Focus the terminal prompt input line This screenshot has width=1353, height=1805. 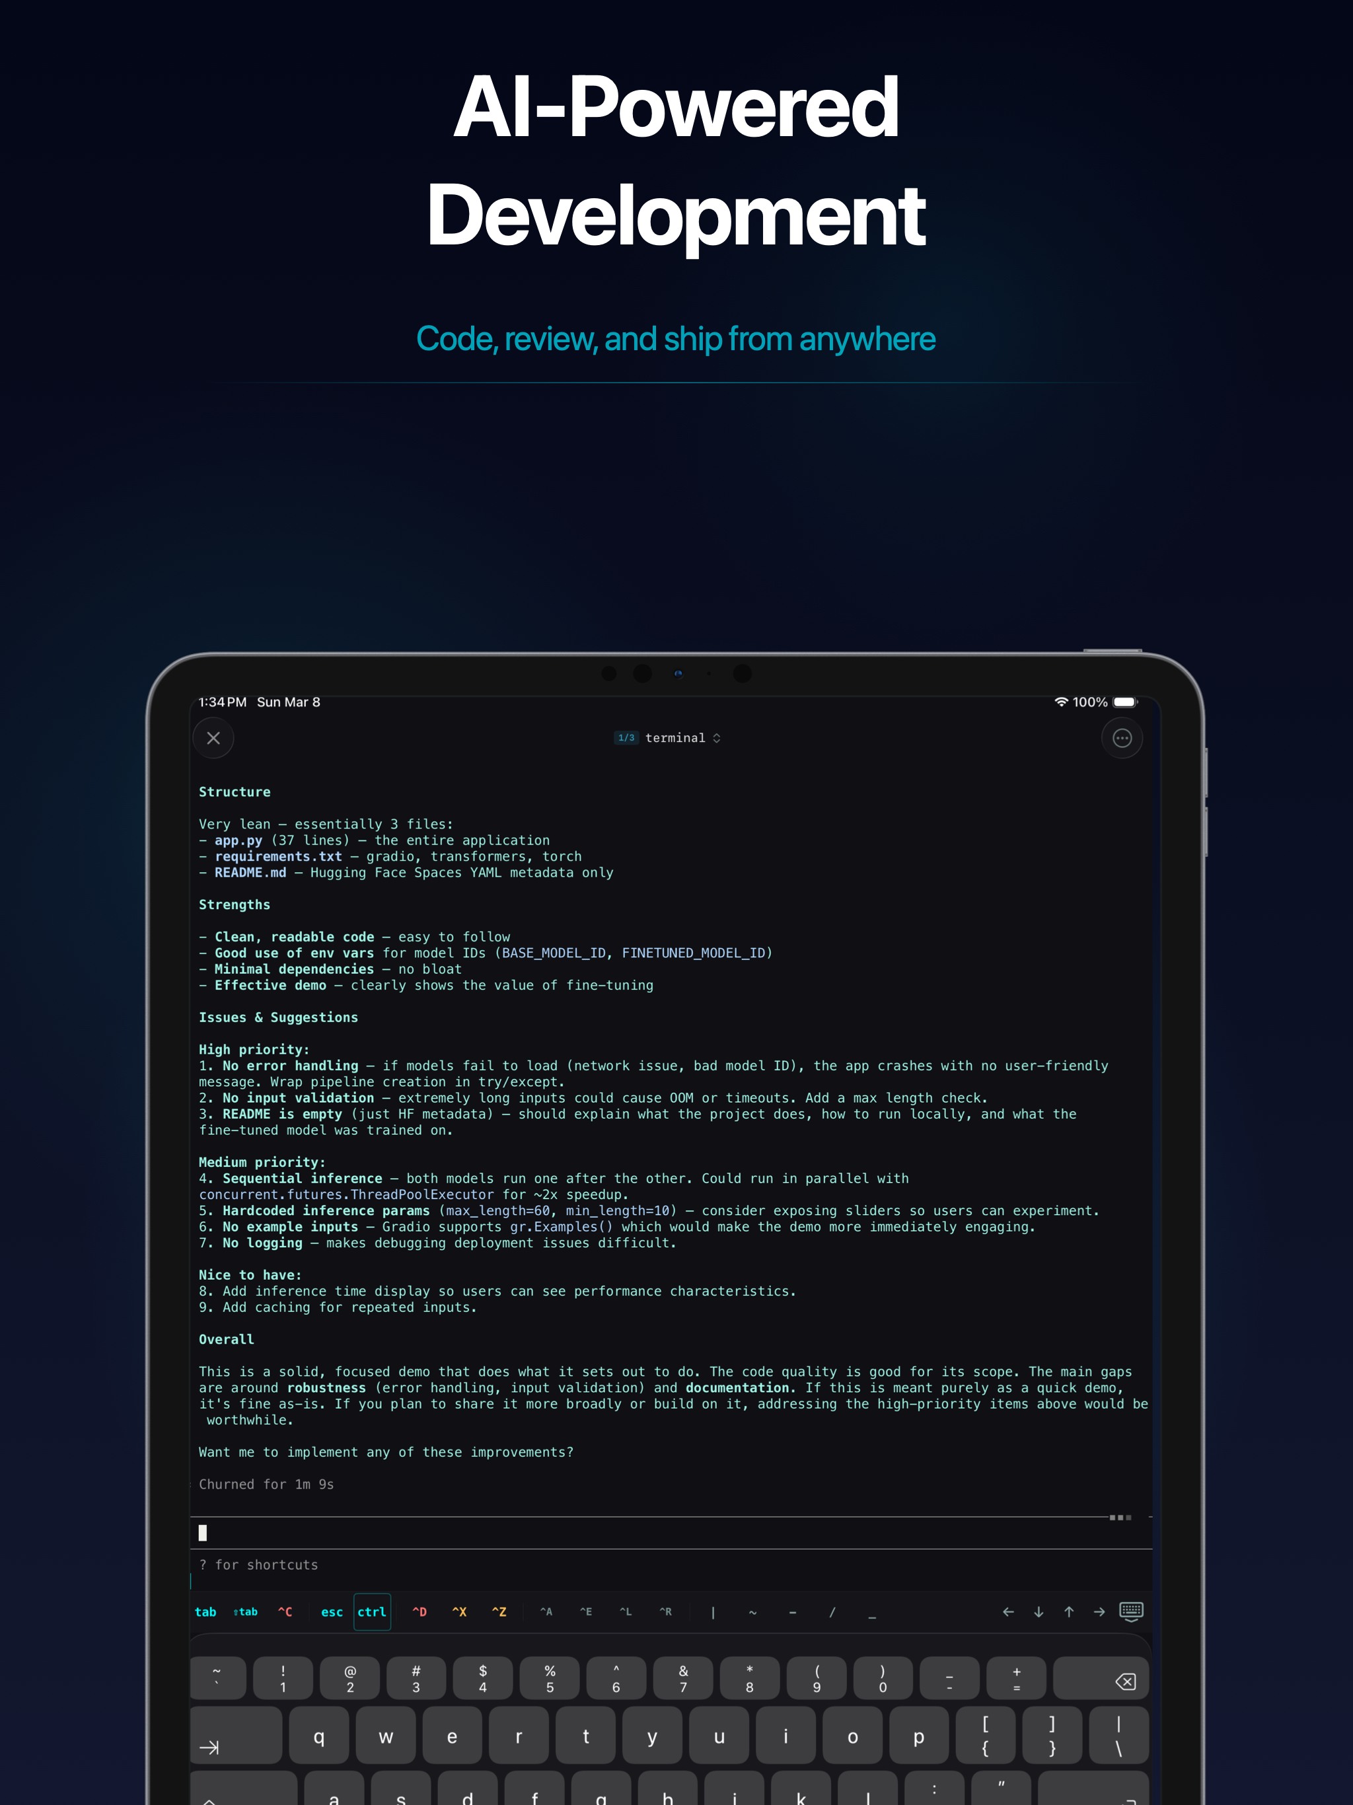pyautogui.click(x=671, y=1533)
